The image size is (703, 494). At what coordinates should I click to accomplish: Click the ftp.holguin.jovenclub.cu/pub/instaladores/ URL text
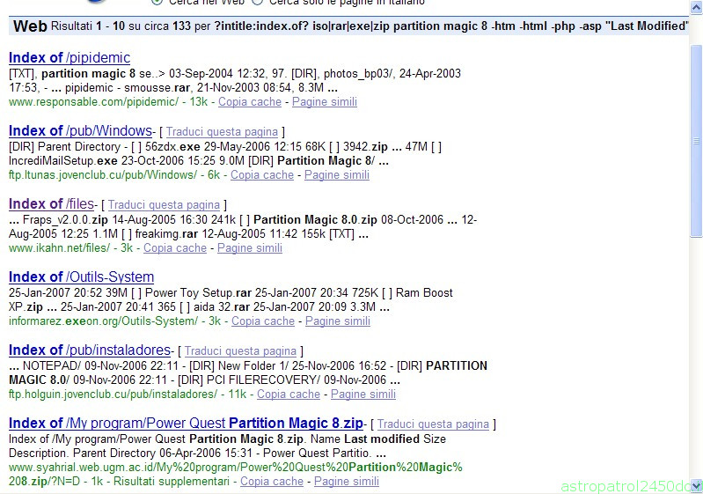coord(113,394)
